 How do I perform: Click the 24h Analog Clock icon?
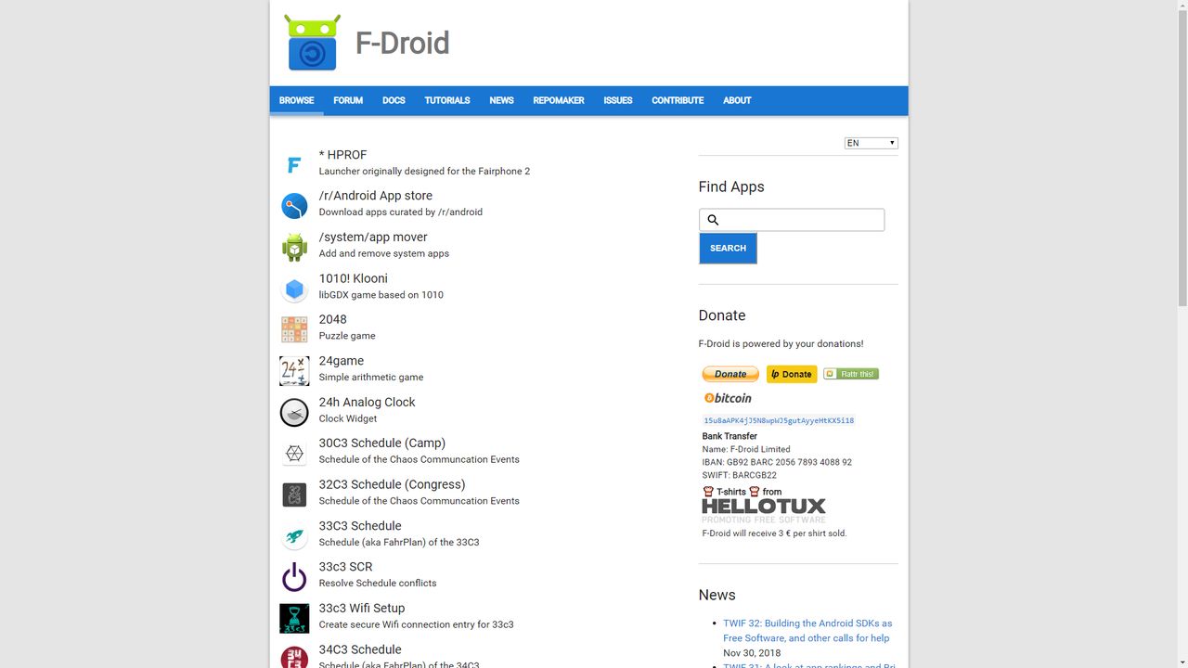click(294, 412)
